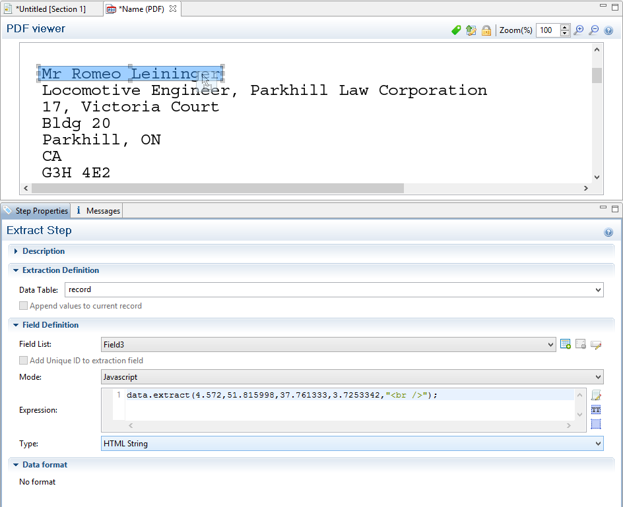The image size is (623, 507).
Task: Enable Append values to current record
Action: tap(24, 306)
